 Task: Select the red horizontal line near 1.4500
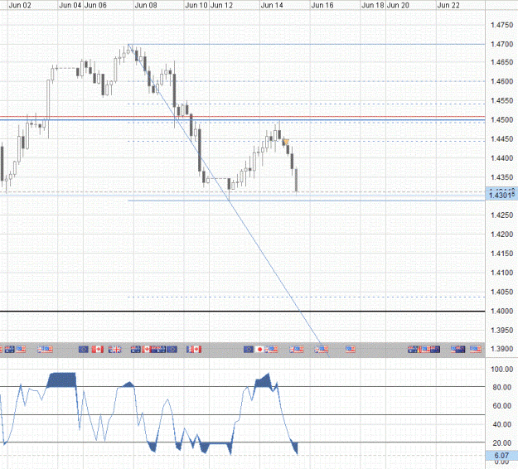[x=243, y=117]
